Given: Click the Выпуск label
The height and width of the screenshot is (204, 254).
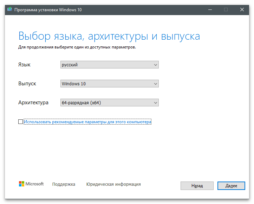Looking at the screenshot, I should (27, 84).
